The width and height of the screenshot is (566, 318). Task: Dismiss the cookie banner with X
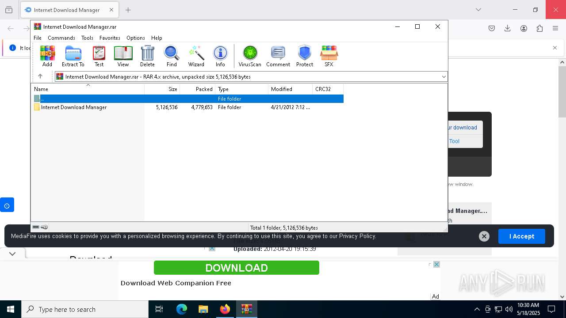click(x=484, y=236)
